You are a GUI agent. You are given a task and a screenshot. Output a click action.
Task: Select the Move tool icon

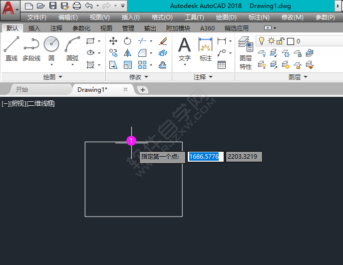pos(113,41)
